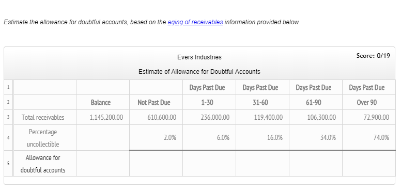The height and width of the screenshot is (191, 401).
Task: Click the 61-90 column header
Action: tap(314, 102)
